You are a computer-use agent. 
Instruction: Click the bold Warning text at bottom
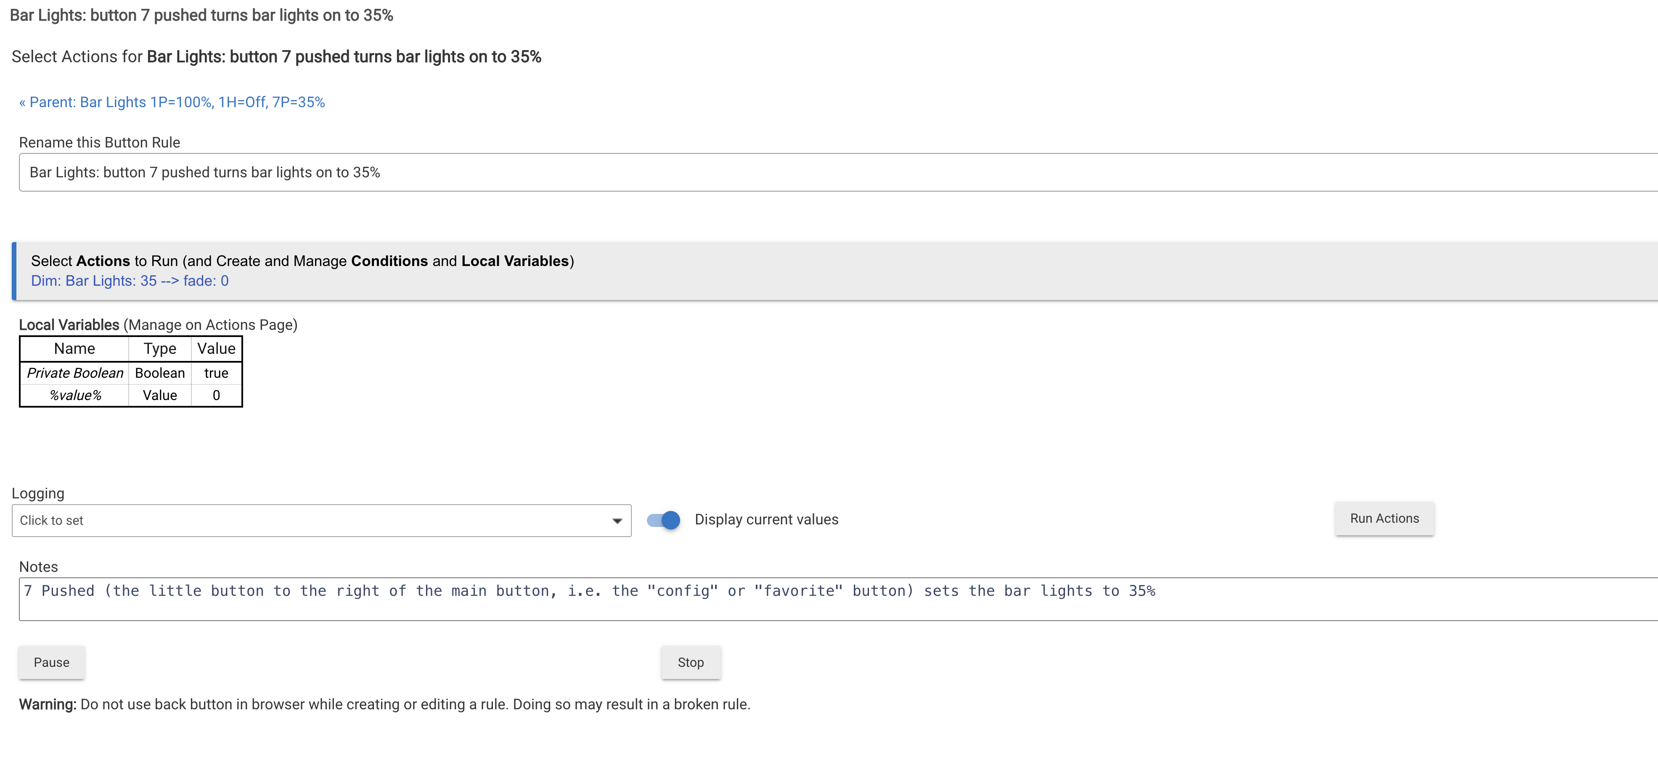point(48,705)
